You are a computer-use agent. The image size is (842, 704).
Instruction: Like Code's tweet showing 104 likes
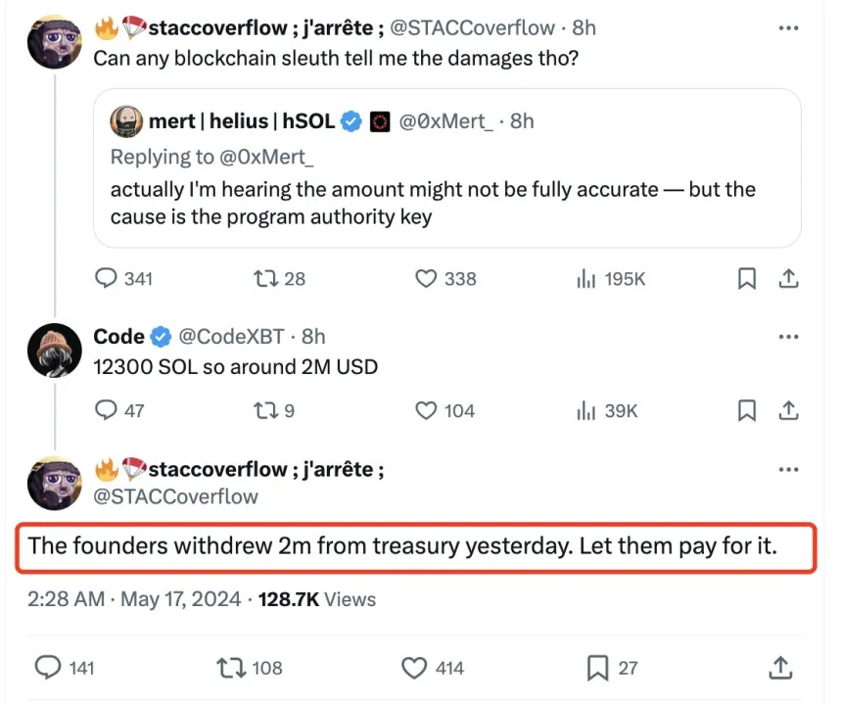(x=427, y=410)
